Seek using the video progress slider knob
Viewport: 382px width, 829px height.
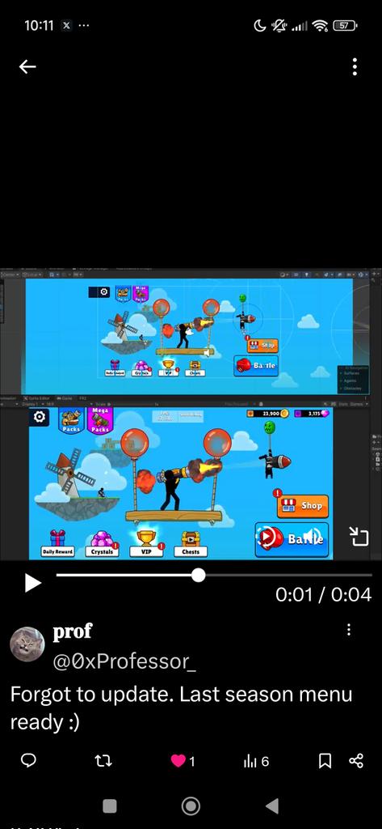tap(198, 576)
